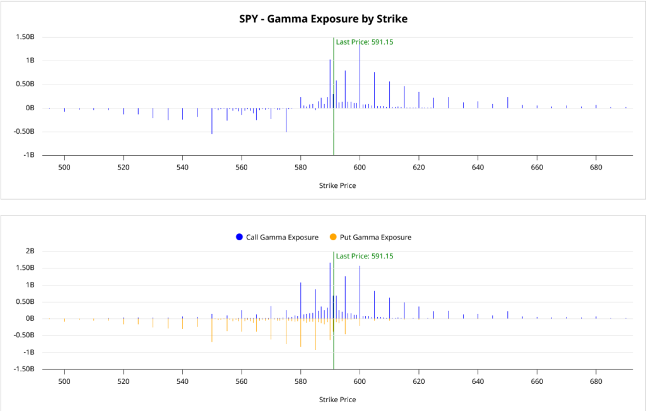The height and width of the screenshot is (411, 646).
Task: Select the tallest bar at strike 600, top chart
Action: [x=360, y=76]
